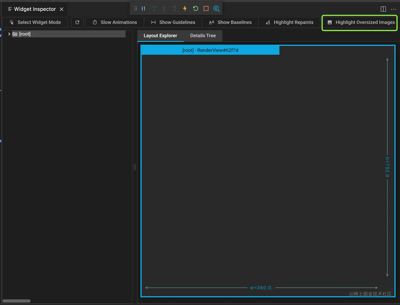Open the Widget Inspector magnifier icon
This screenshot has width=400, height=305.
pyautogui.click(x=216, y=8)
